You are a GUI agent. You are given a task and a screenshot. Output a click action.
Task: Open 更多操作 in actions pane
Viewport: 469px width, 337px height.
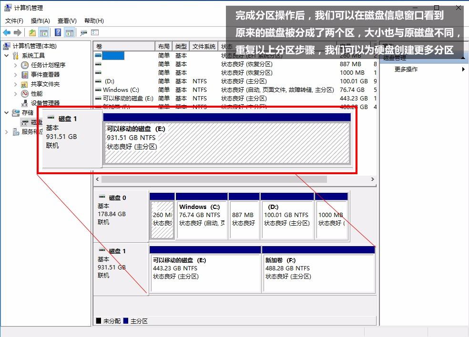406,69
